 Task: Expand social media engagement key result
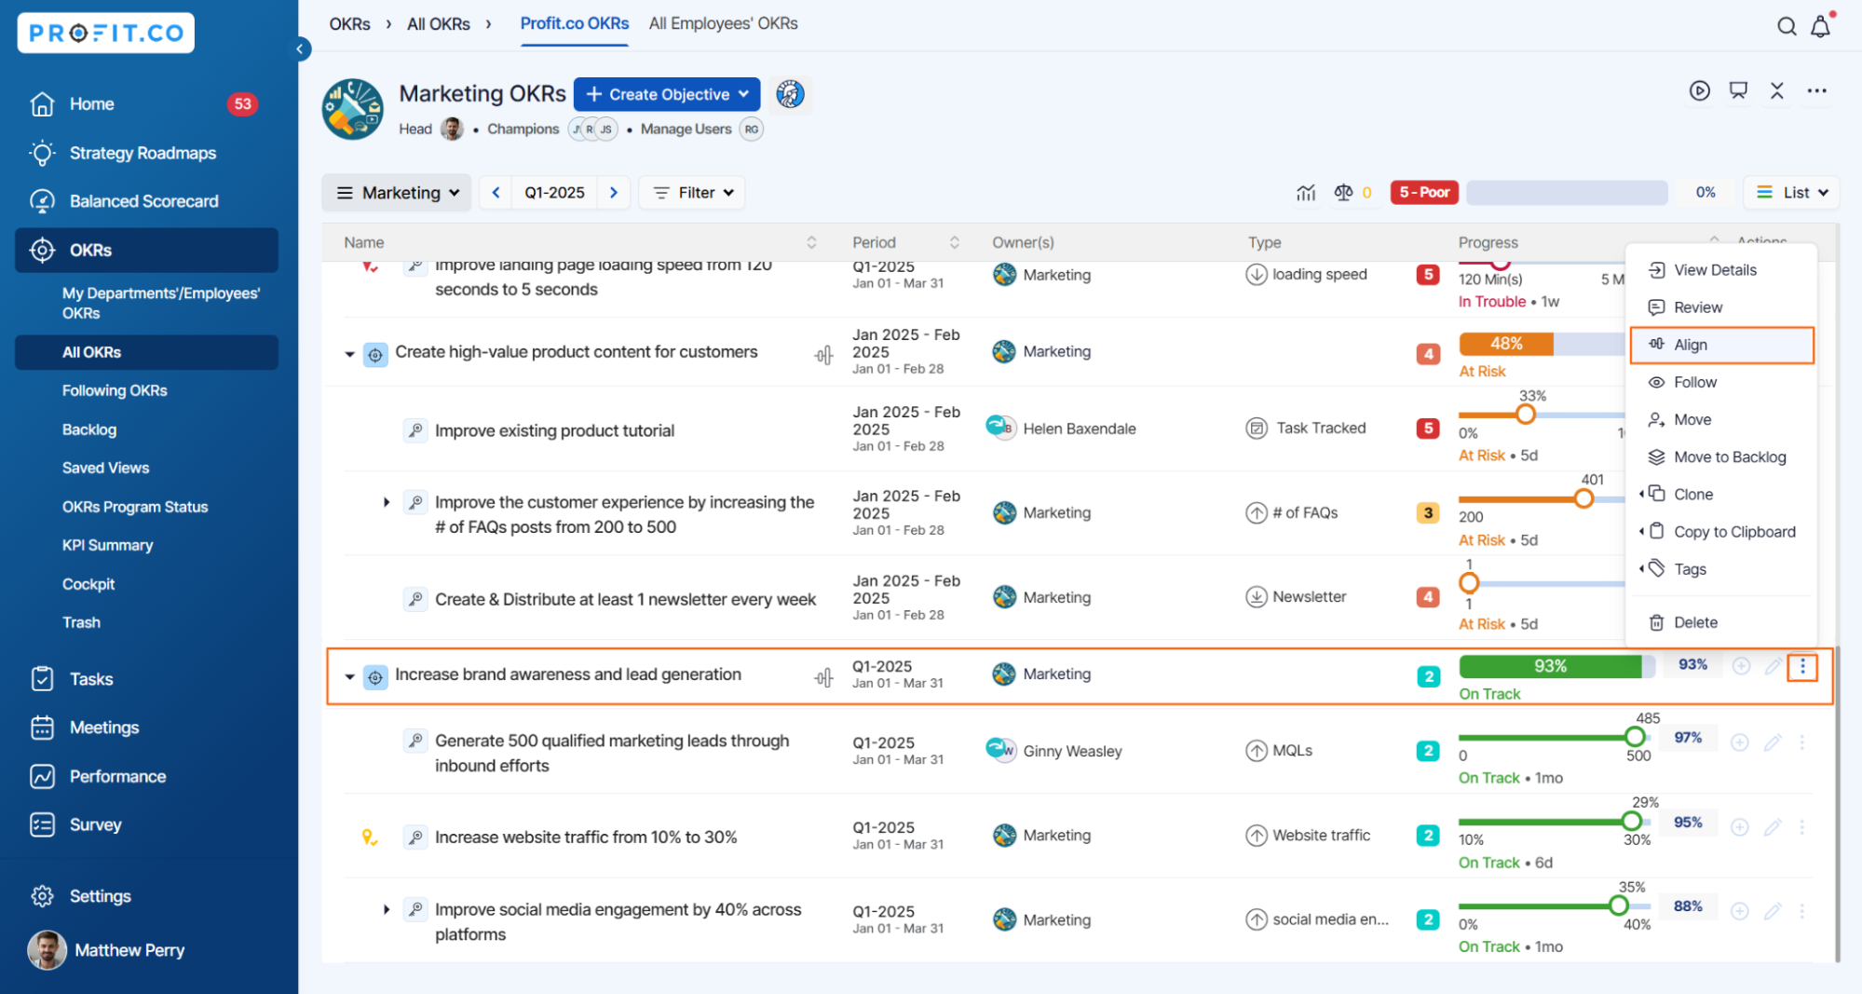click(387, 909)
